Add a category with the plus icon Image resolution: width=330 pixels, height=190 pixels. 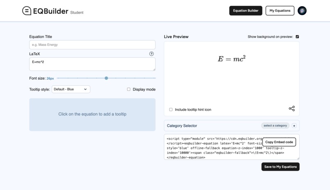click(x=294, y=126)
